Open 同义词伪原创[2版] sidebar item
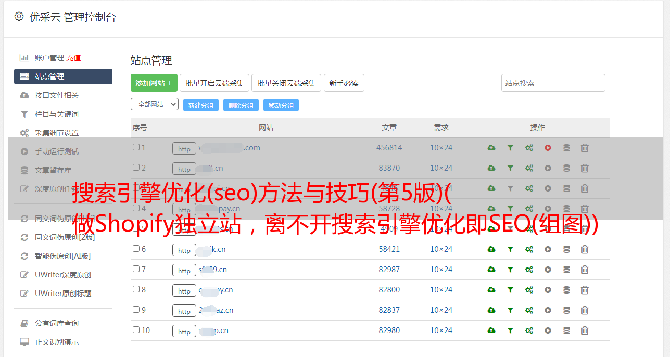The image size is (670, 357). [65, 237]
